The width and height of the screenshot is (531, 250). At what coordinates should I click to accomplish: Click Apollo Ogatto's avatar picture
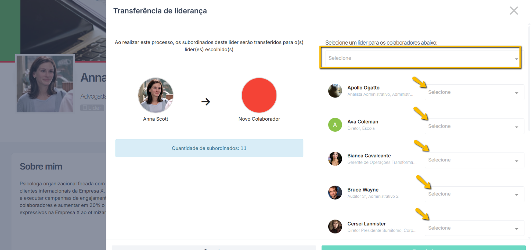(x=335, y=91)
